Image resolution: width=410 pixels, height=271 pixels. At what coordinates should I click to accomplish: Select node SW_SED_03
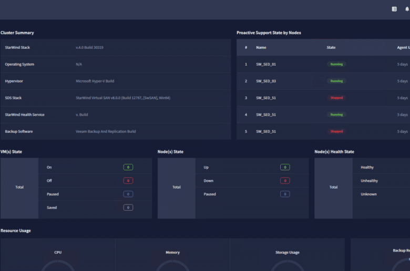(x=266, y=81)
